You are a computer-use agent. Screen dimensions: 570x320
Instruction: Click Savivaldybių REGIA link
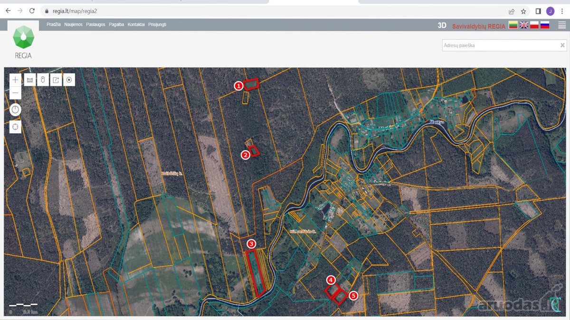[478, 26]
